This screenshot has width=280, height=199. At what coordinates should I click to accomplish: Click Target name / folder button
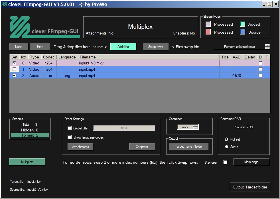(189, 147)
